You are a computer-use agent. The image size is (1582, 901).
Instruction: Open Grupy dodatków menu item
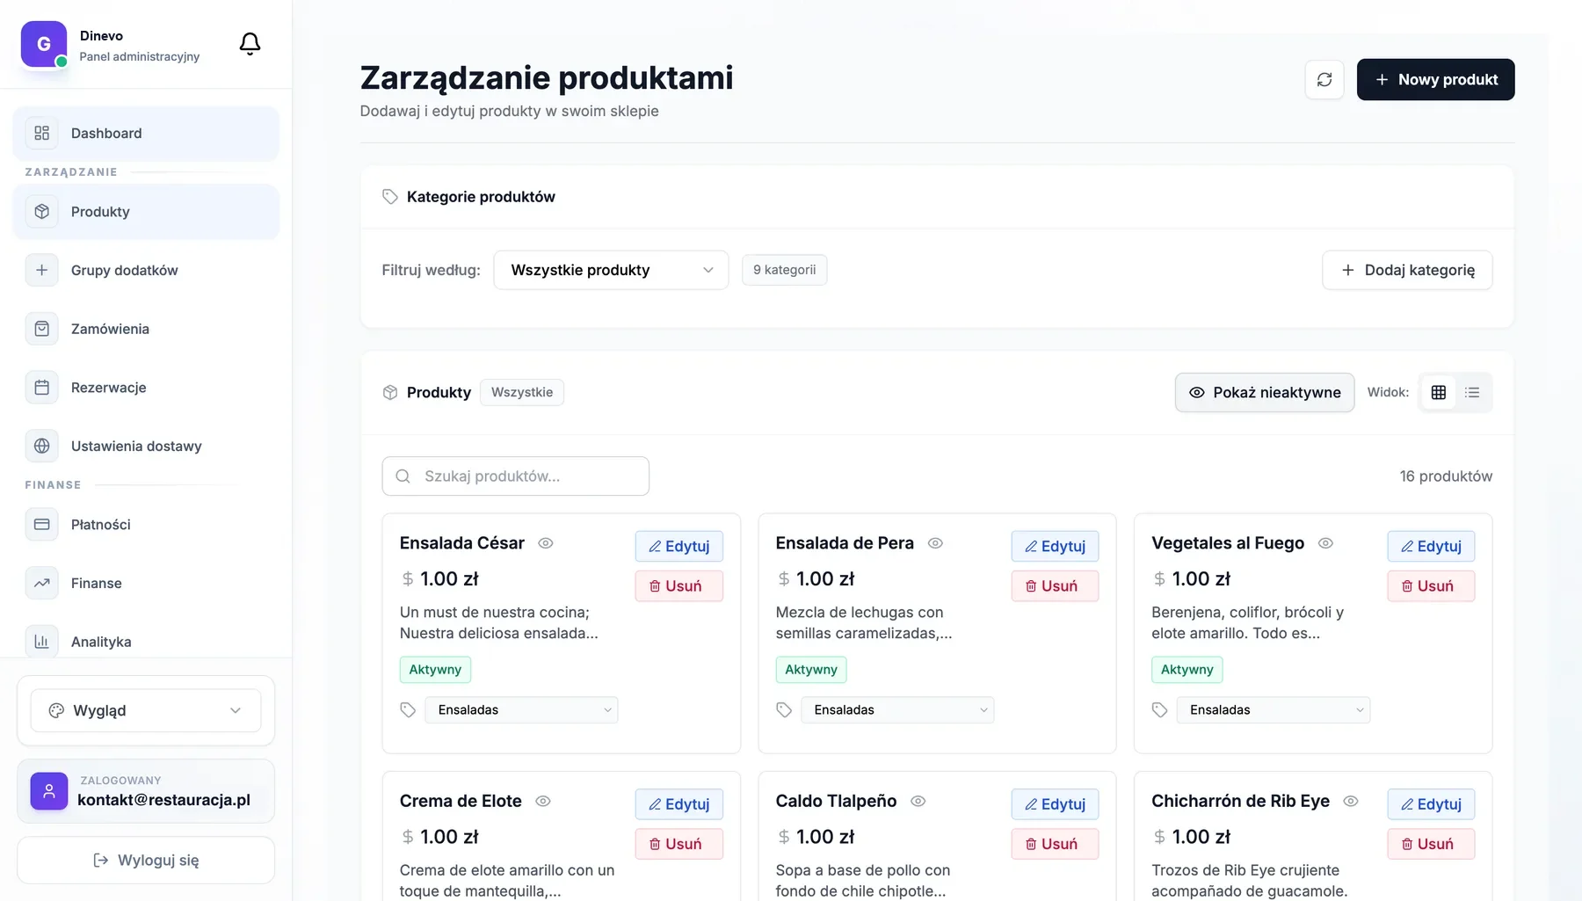(146, 271)
